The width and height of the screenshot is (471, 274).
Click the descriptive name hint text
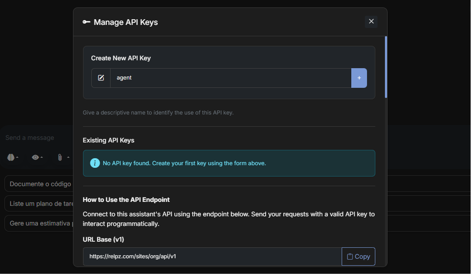[x=158, y=113]
